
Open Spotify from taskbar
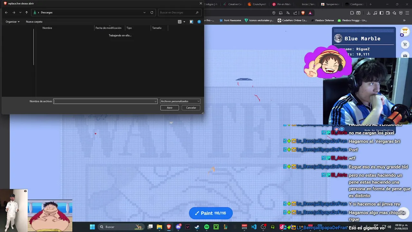[x=207, y=227]
